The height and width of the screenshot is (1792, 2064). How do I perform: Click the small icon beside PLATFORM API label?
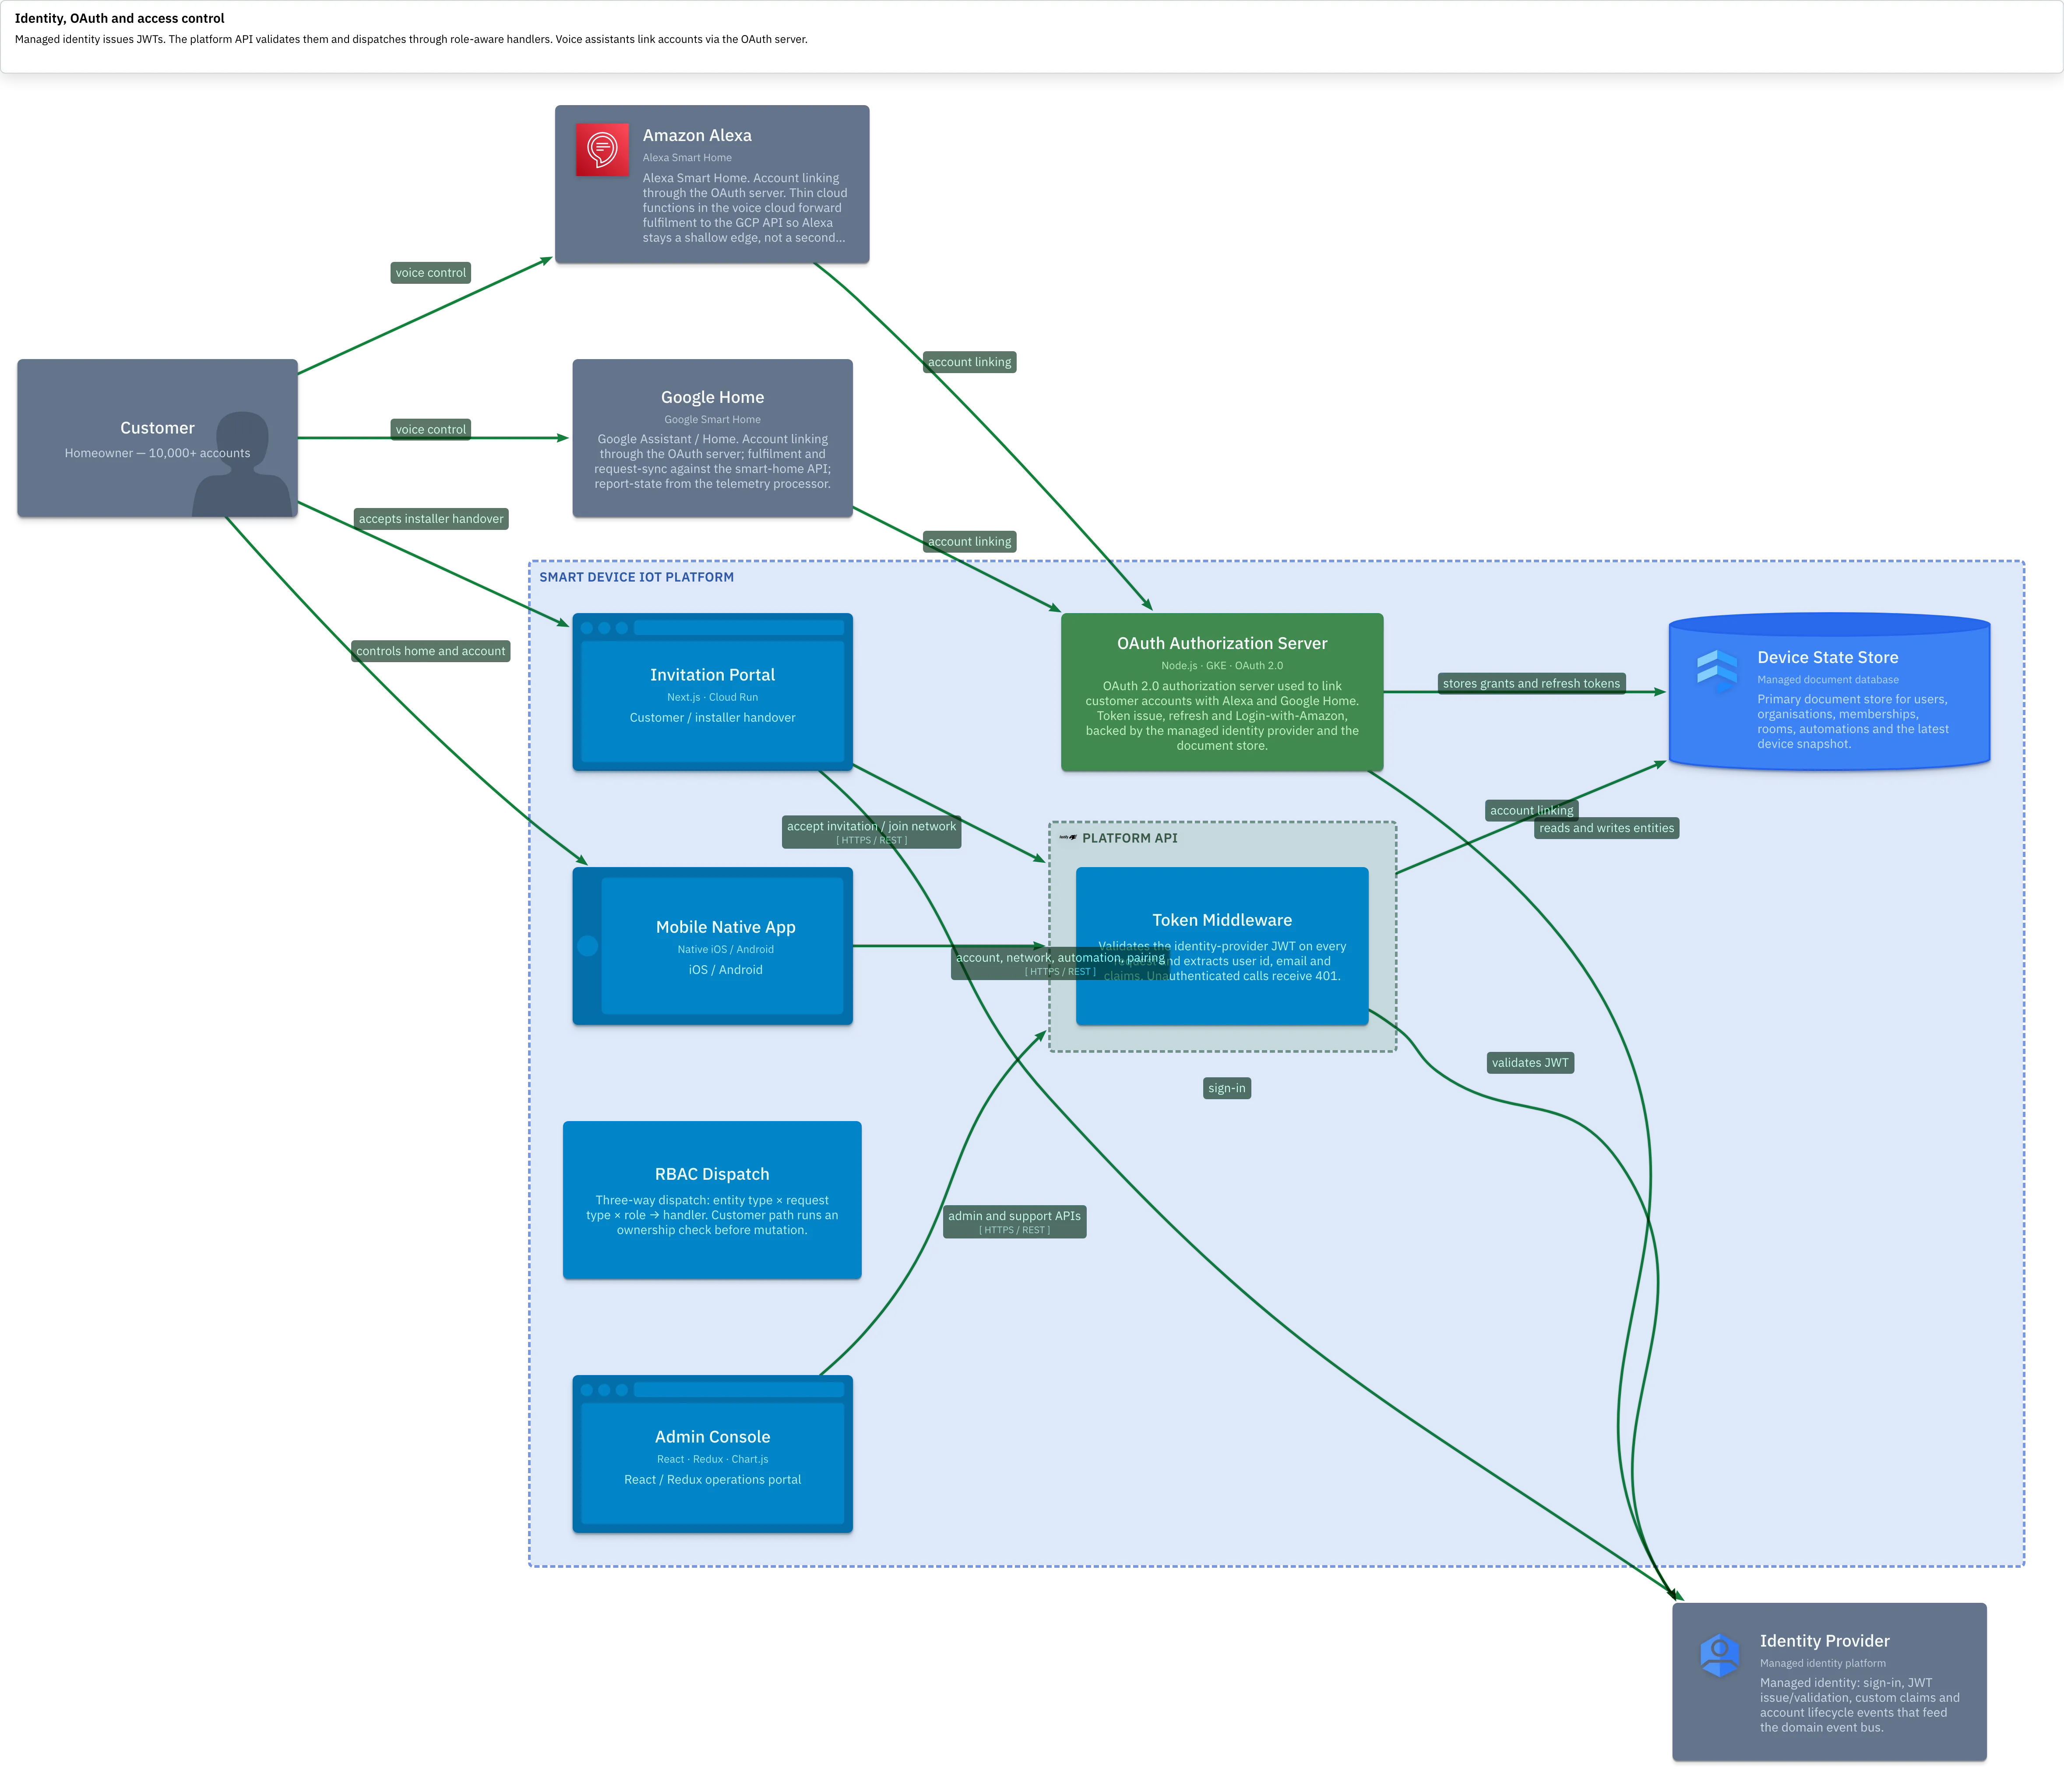pyautogui.click(x=1068, y=838)
